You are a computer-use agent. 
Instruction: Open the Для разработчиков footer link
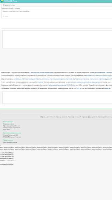10,142
